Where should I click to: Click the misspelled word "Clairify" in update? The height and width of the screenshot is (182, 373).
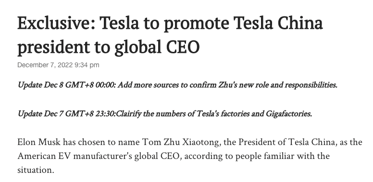pos(129,114)
